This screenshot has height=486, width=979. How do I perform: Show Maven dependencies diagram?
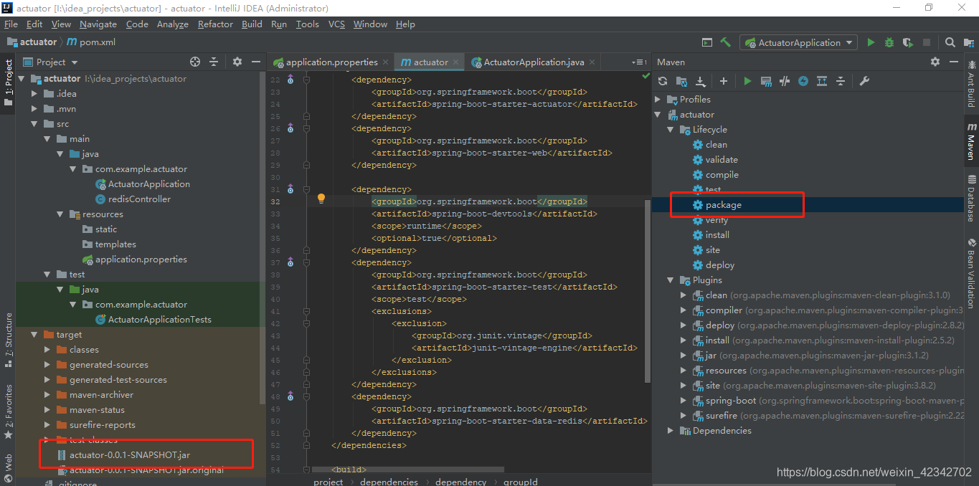coord(822,81)
